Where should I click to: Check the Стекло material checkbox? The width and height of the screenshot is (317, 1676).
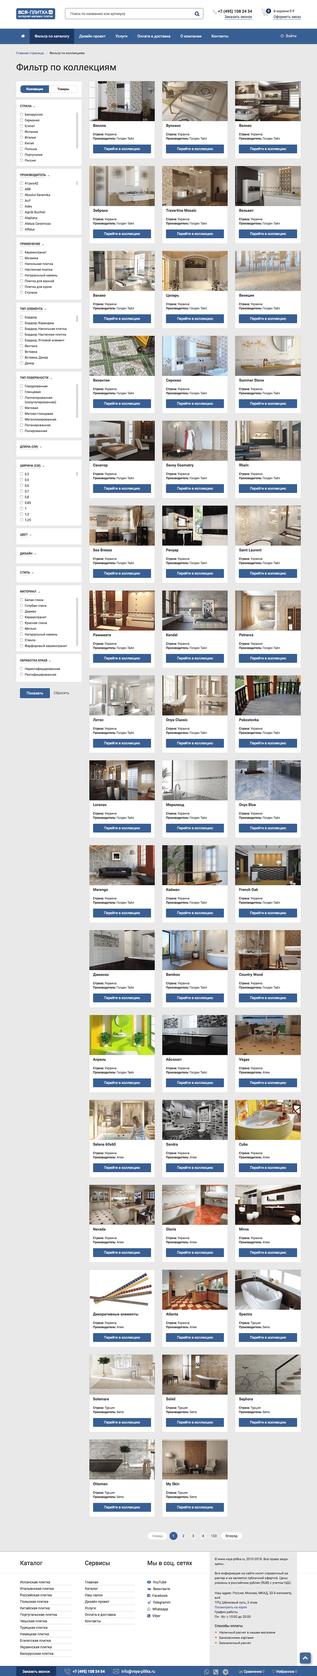(22, 640)
